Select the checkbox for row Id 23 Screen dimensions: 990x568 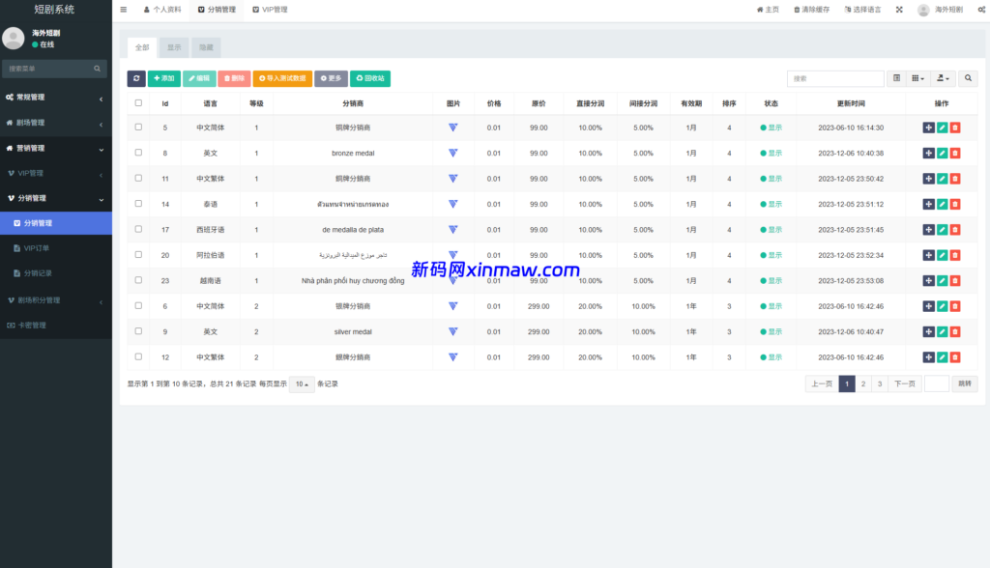[x=138, y=280]
